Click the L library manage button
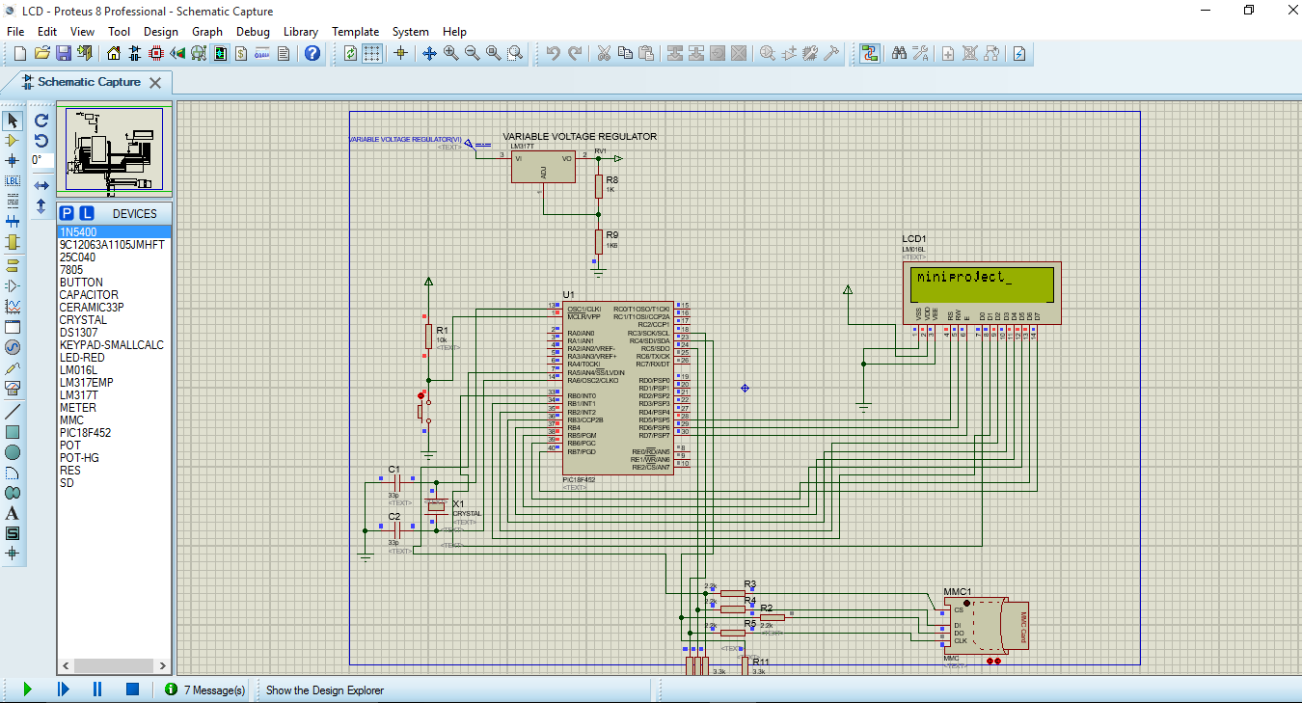1302x703 pixels. coord(87,213)
